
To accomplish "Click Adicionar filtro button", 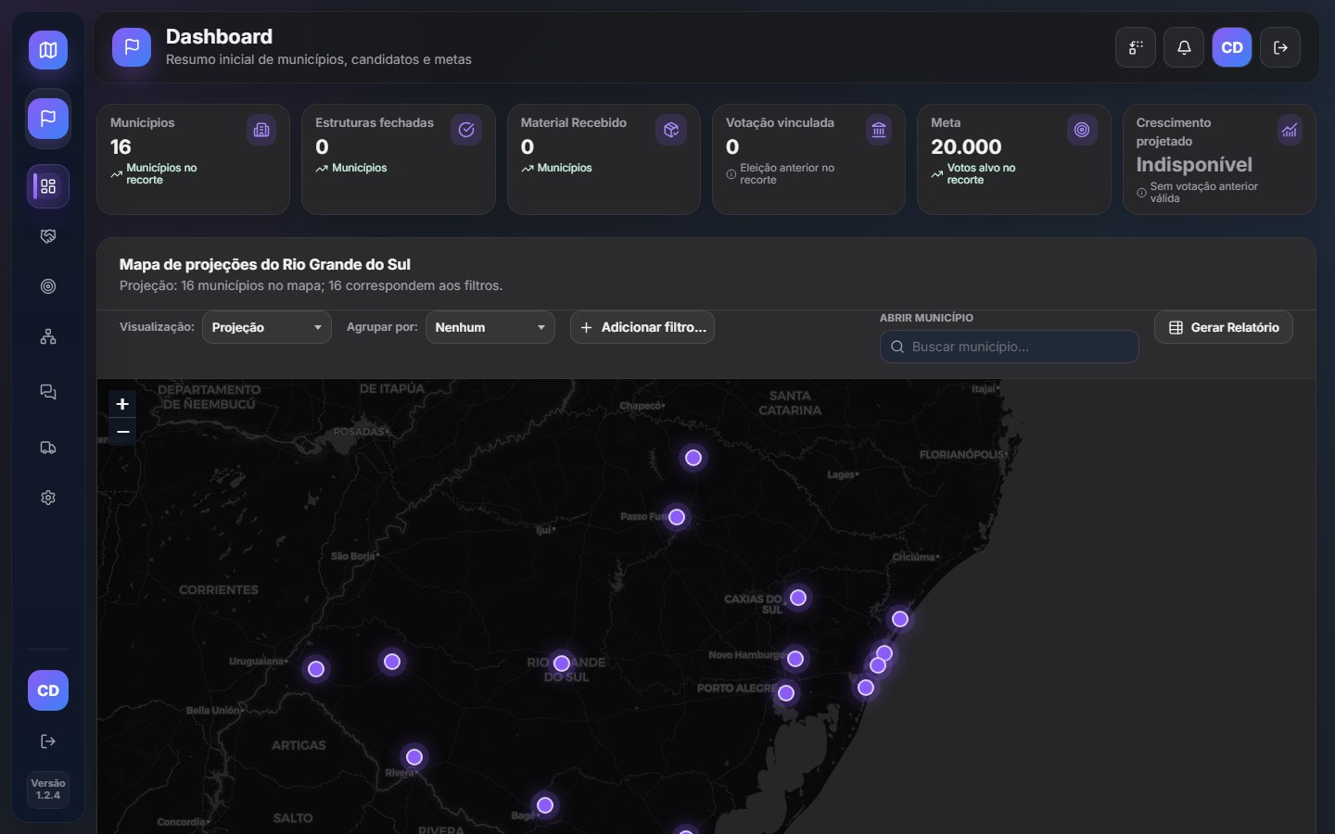I will click(642, 327).
